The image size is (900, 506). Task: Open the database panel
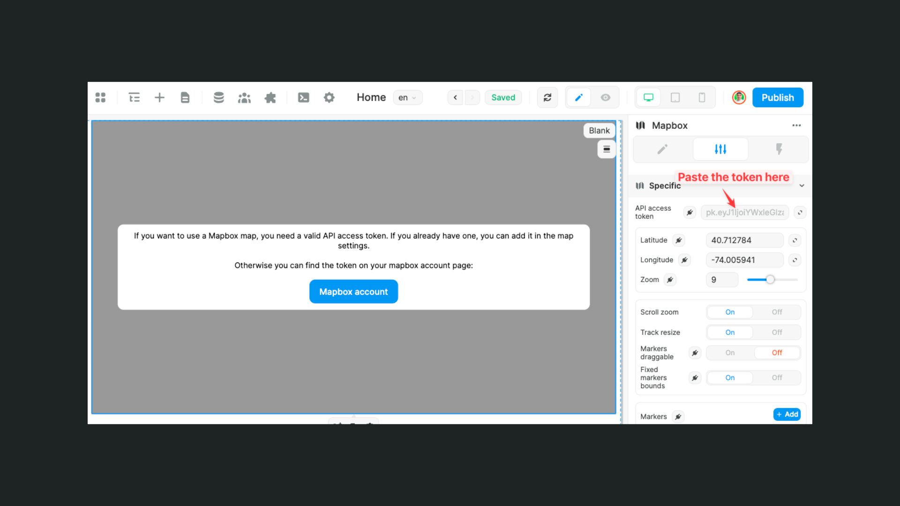(x=218, y=97)
